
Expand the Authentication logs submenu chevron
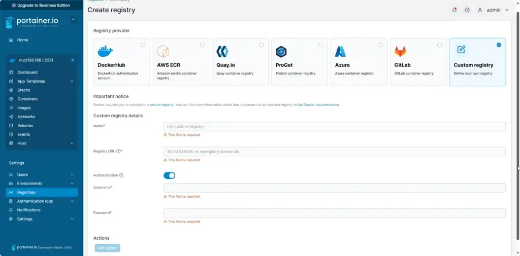click(72, 201)
